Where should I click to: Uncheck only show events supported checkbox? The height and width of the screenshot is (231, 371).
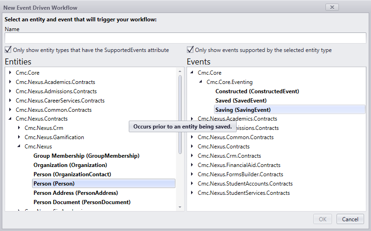pos(190,50)
